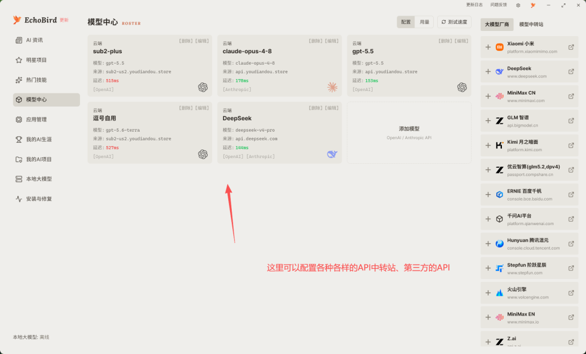The width and height of the screenshot is (586, 354).
Task: Edit the sub2-plus model card
Action: pos(202,41)
